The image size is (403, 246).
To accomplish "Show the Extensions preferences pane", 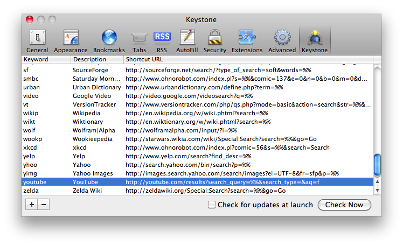I will click(247, 41).
